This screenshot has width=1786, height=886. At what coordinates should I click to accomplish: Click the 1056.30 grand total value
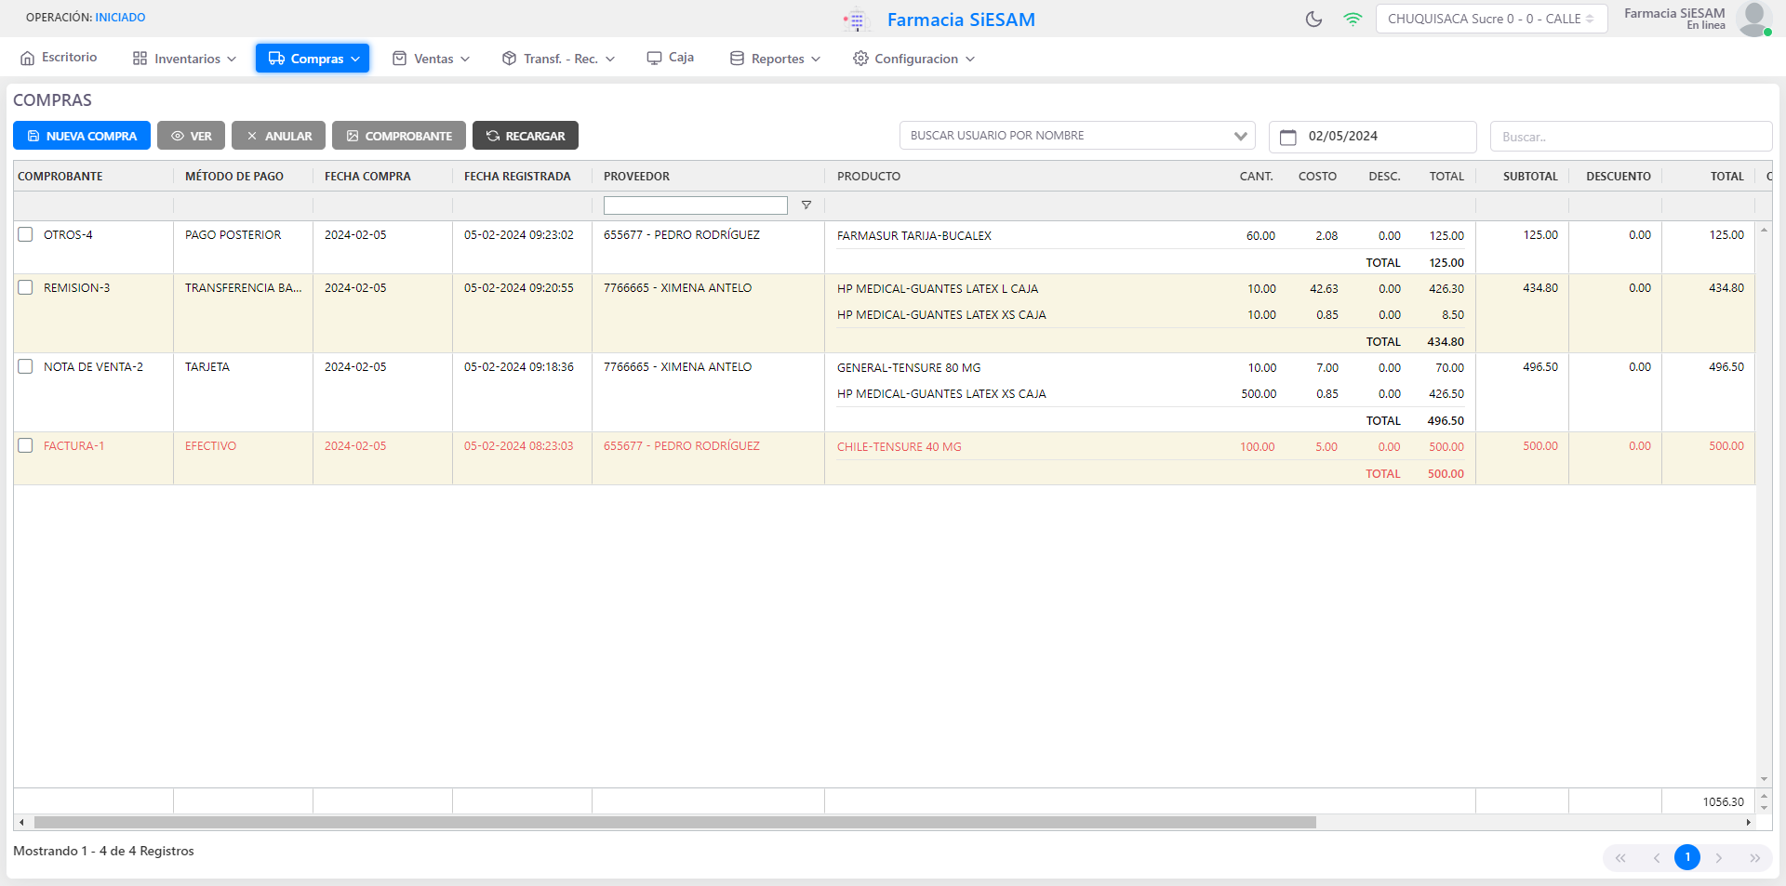coord(1724,802)
